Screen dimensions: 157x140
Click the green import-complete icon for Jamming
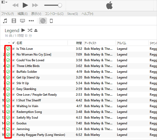(x=8, y=129)
